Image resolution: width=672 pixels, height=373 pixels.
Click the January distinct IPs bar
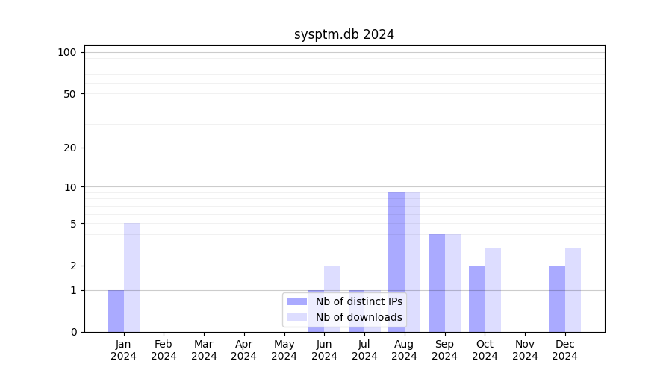116,311
